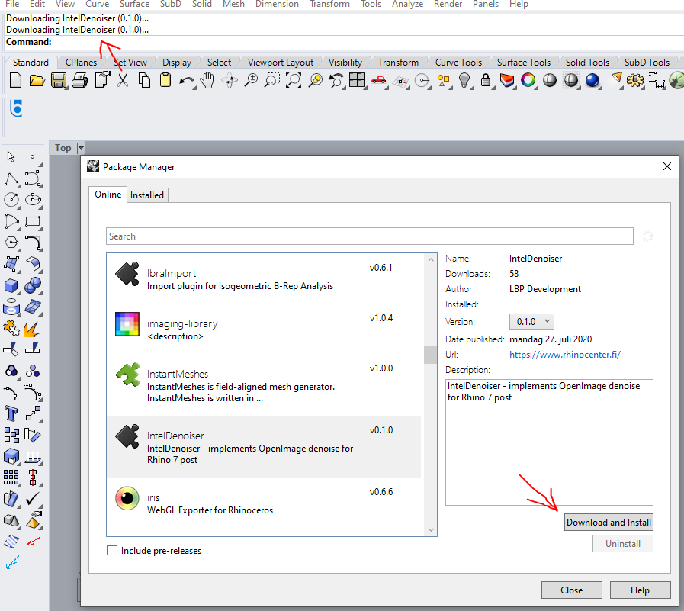Click the light bulb Hide icon

coord(464,81)
